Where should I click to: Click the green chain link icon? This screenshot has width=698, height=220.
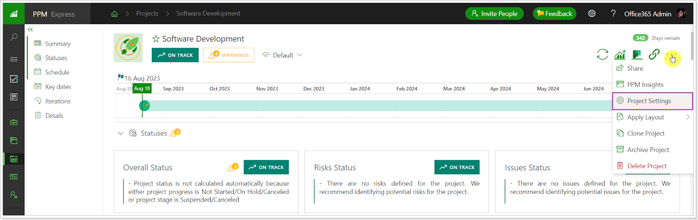654,54
